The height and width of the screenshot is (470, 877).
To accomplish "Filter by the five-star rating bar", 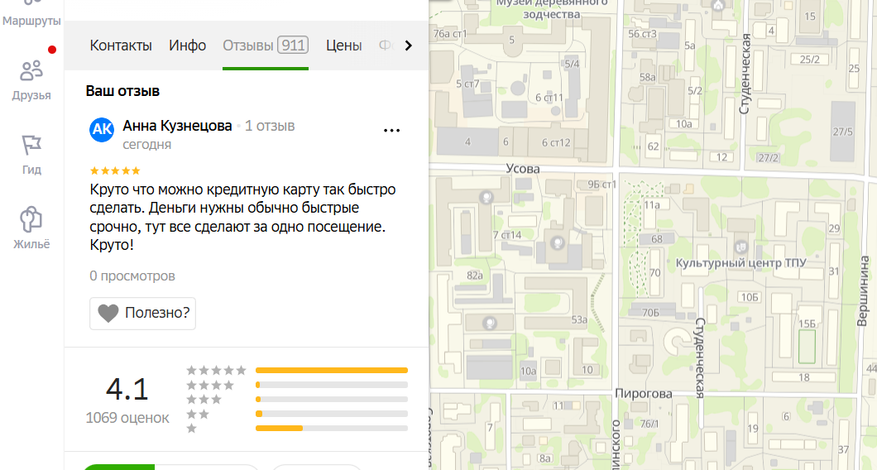I will pyautogui.click(x=332, y=371).
